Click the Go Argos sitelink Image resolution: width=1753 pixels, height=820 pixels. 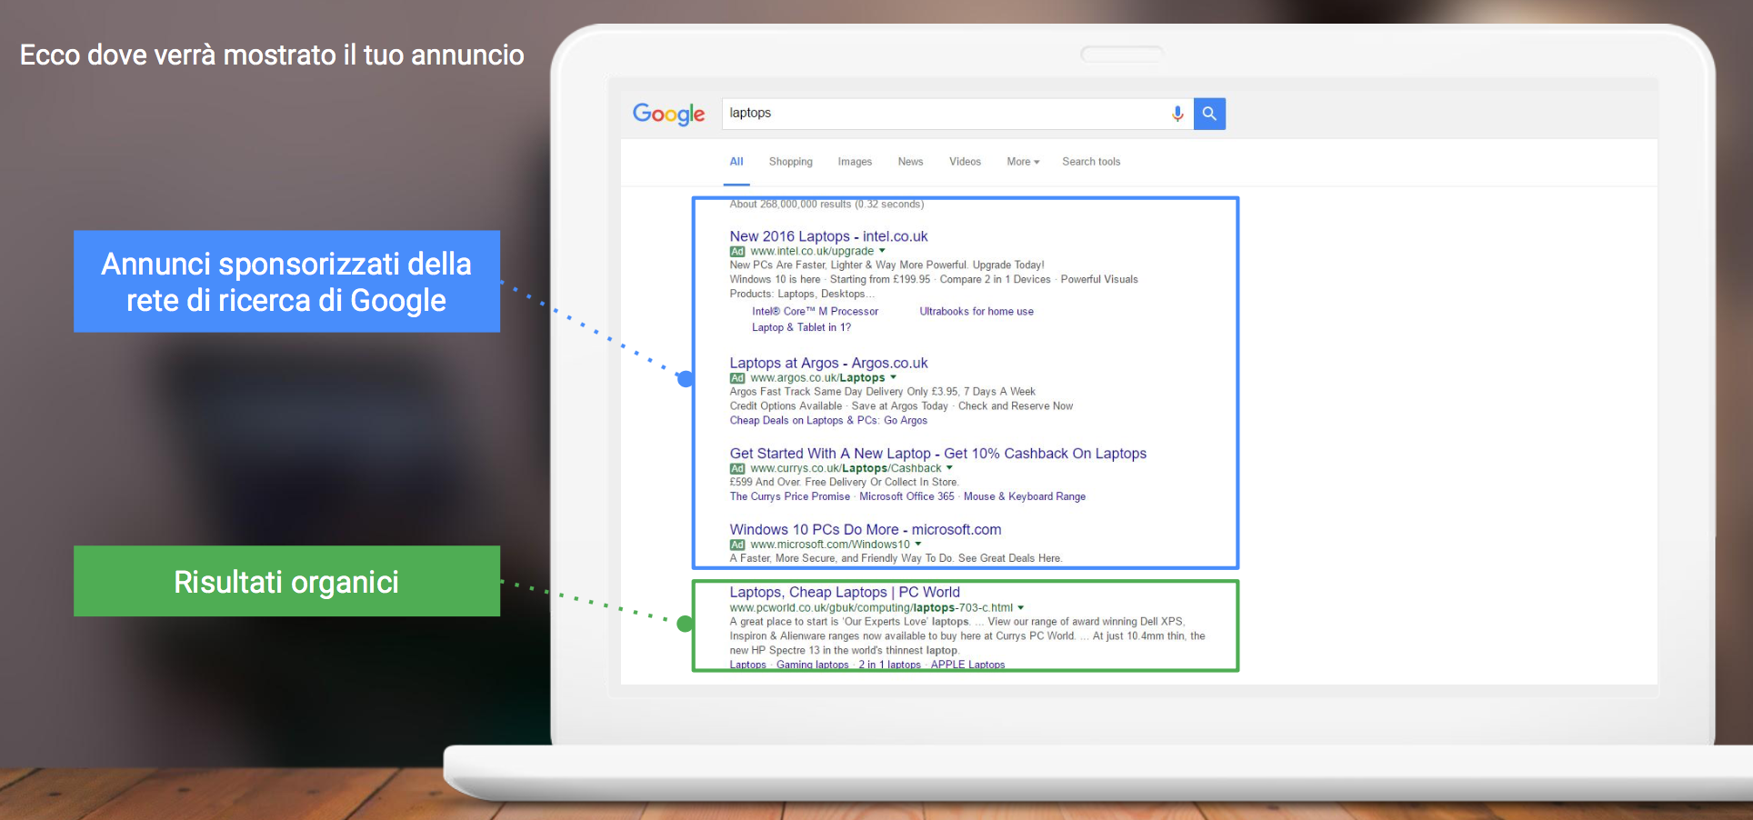(906, 421)
